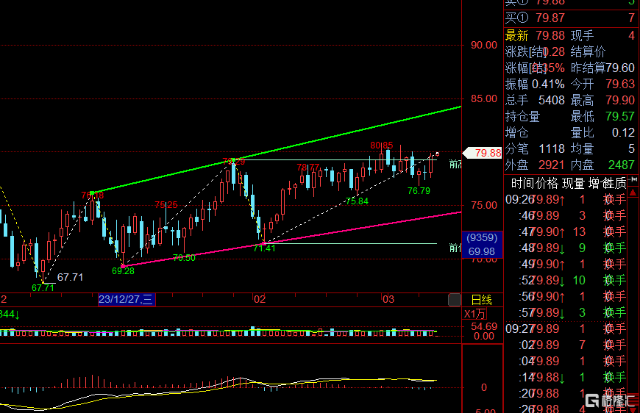Image resolution: width=640 pixels, height=413 pixels.
Task: Click the 90.00 price axis label
Action: click(483, 45)
